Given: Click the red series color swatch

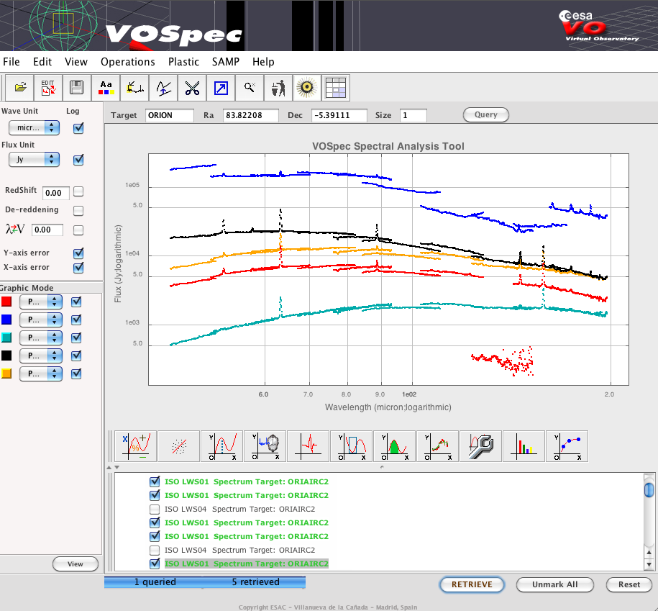Looking at the screenshot, I should point(6,302).
